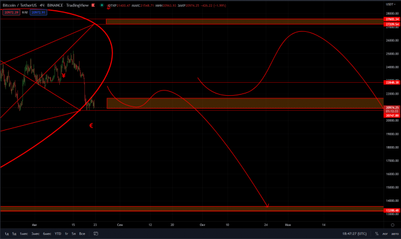Image resolution: width=401 pixels, height=239 pixels.
Task: Open timezone menu at 18:47:27 (UTC)
Action: [x=354, y=234]
